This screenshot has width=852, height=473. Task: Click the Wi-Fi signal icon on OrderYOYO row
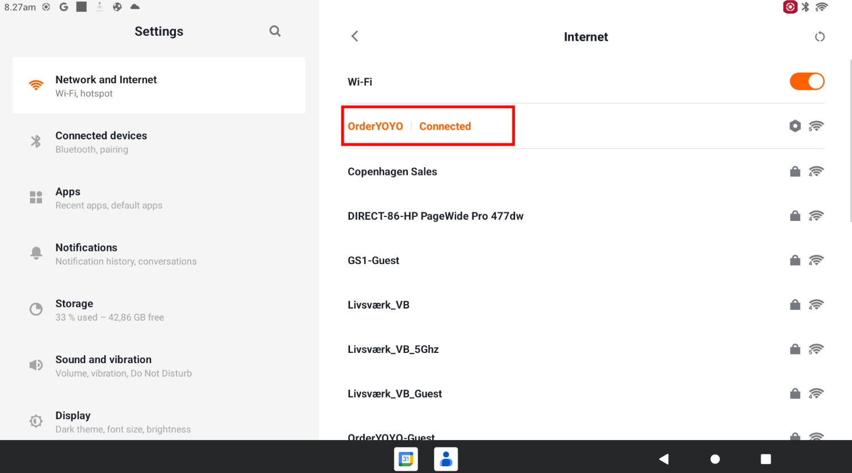click(816, 126)
